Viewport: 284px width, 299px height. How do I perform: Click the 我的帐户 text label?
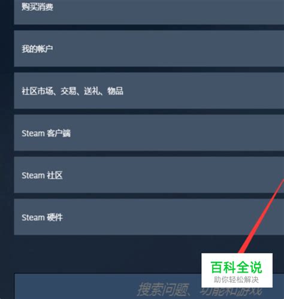(x=37, y=49)
